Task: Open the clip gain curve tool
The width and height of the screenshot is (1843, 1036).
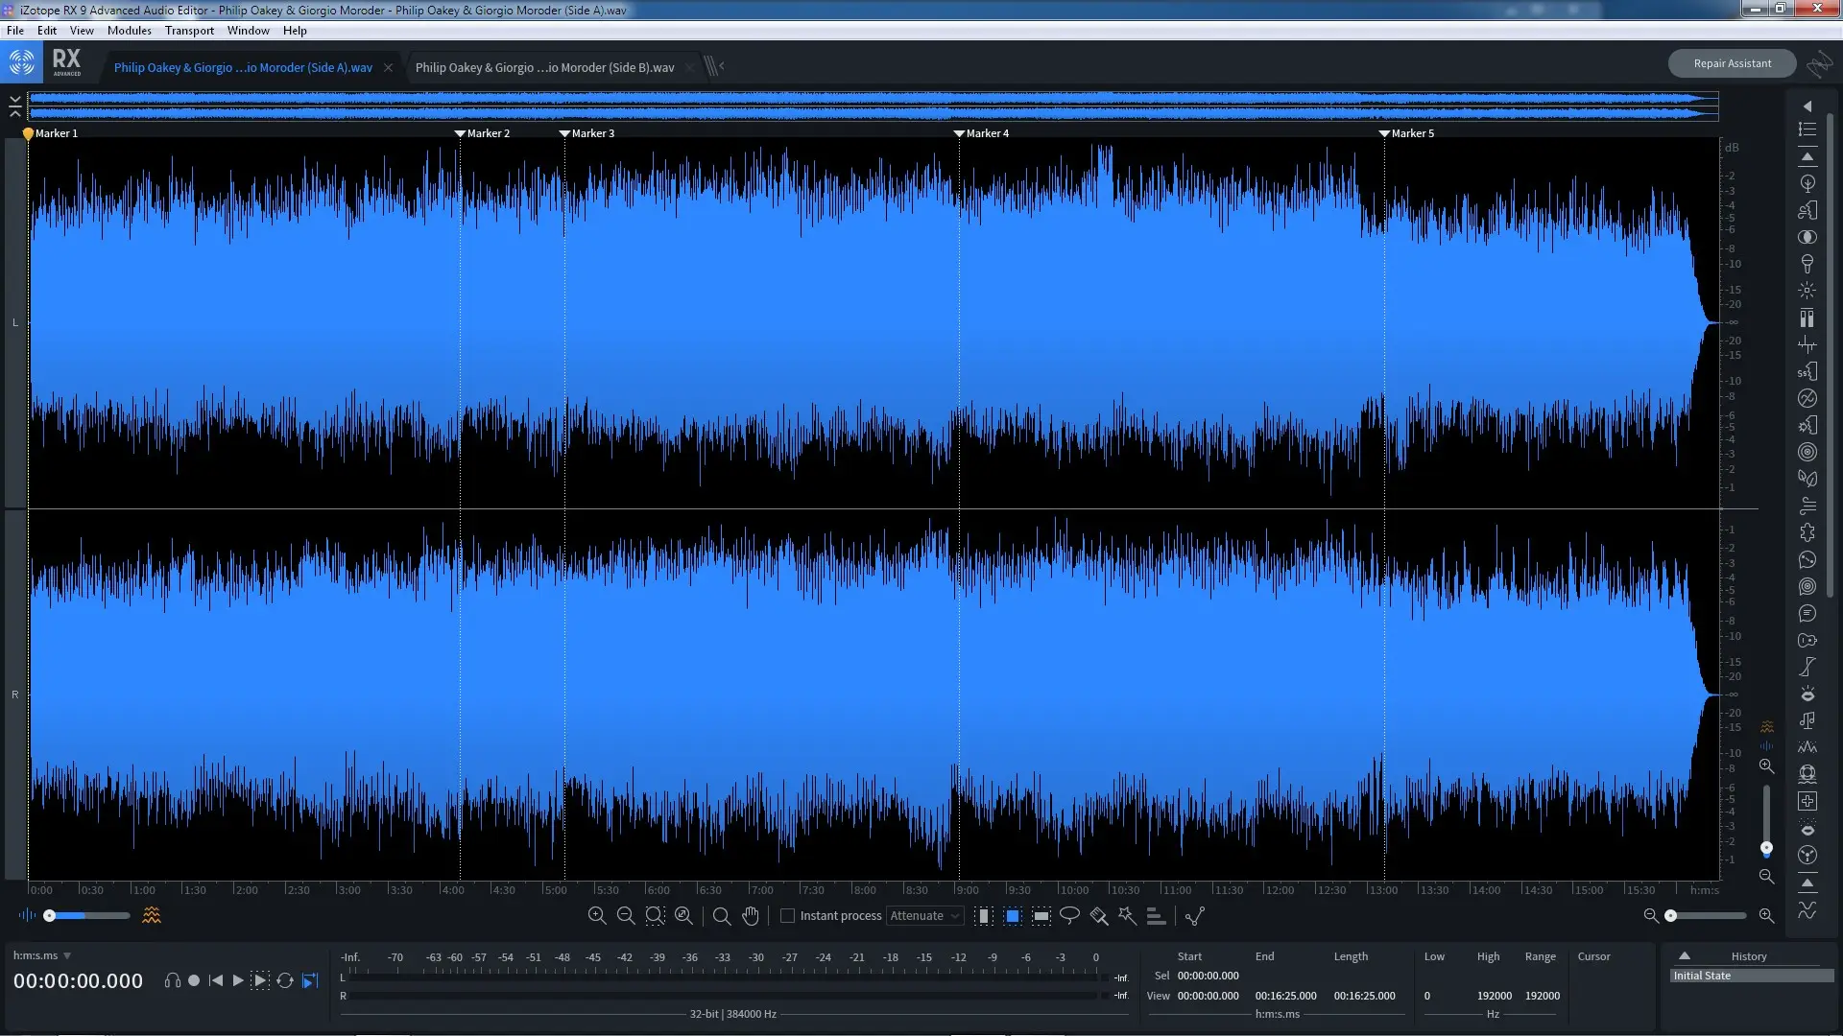Action: (1195, 916)
